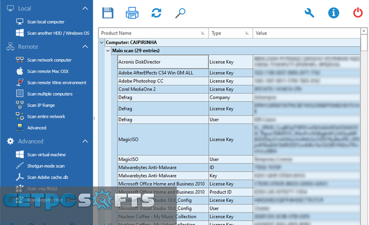
Task: Open Shotgun-mode scan option
Action: [46, 166]
